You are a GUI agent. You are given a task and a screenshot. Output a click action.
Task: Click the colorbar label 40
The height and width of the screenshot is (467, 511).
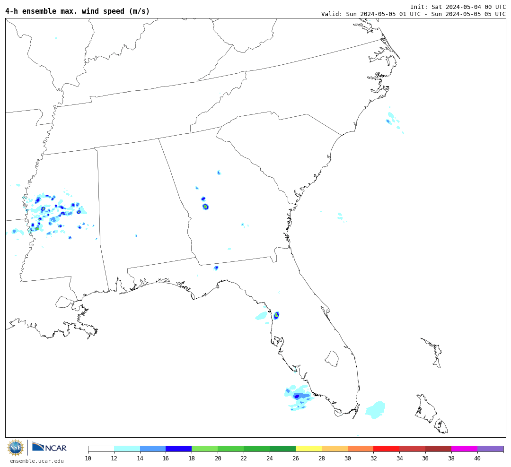click(x=477, y=458)
